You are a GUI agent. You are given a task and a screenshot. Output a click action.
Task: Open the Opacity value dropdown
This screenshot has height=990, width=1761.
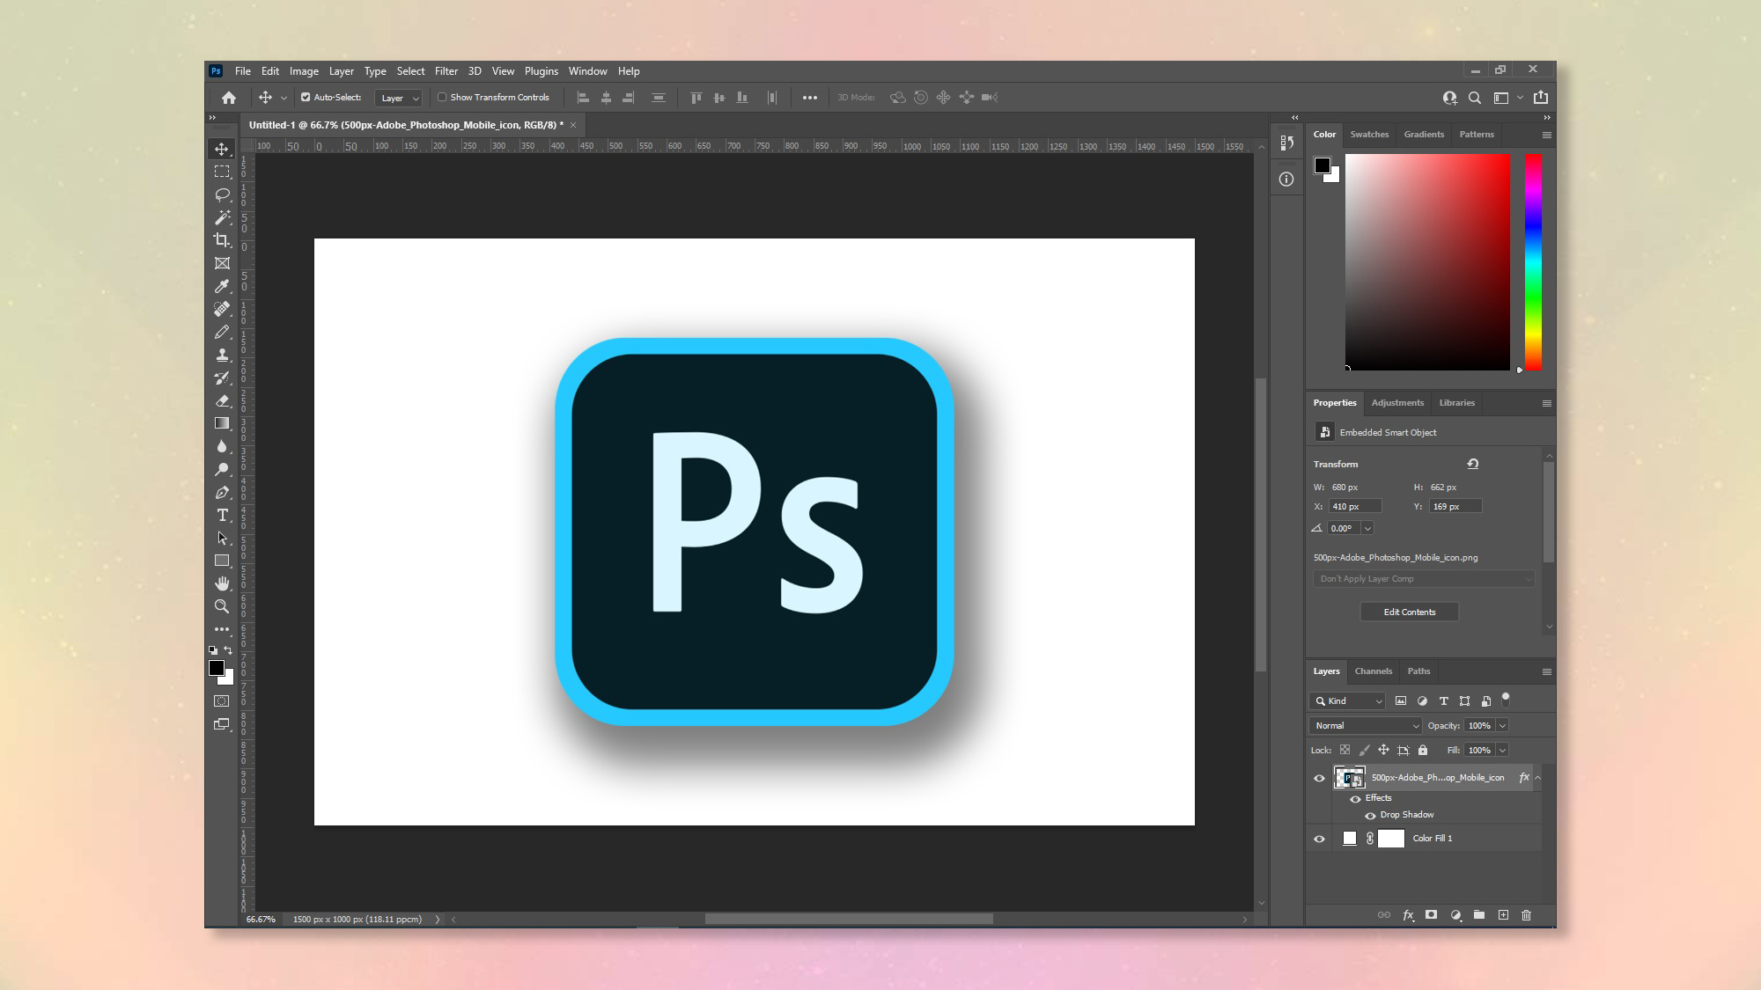[1503, 725]
